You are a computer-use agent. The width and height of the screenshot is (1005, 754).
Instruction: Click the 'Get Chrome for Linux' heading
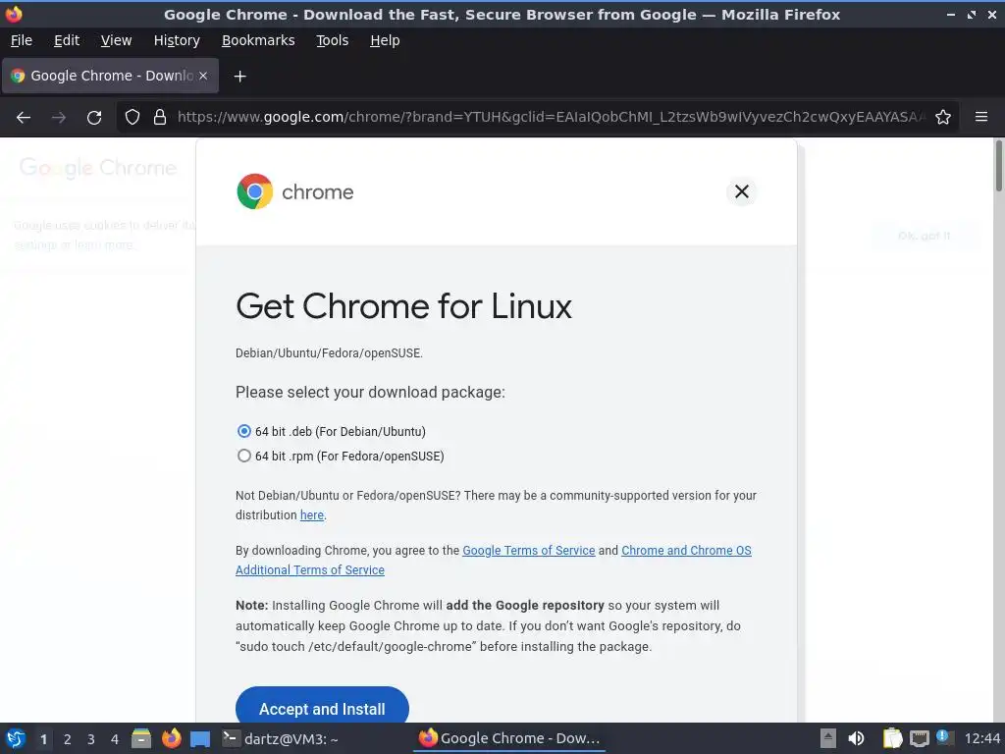coord(403,306)
